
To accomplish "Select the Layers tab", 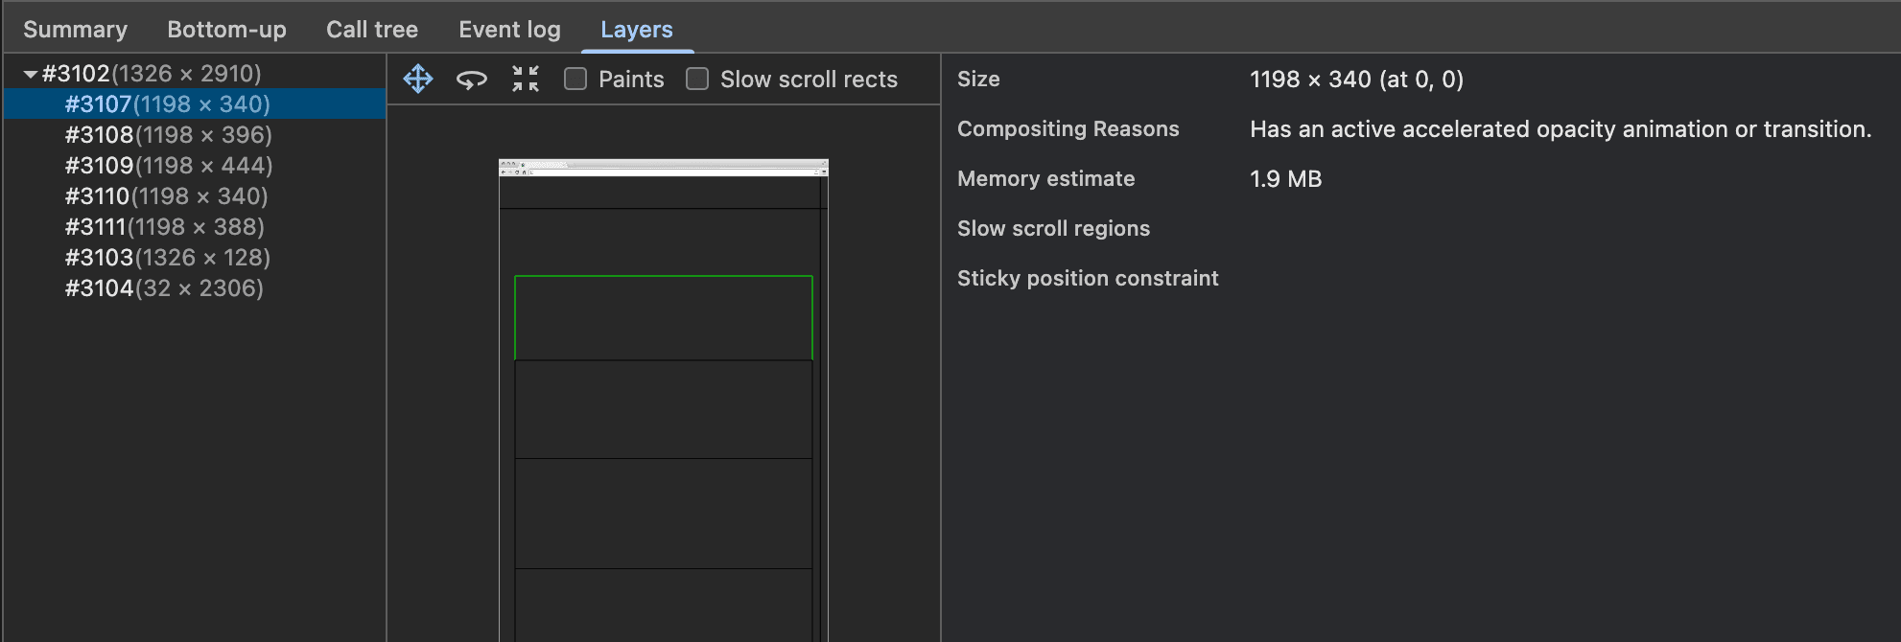I will (x=637, y=29).
